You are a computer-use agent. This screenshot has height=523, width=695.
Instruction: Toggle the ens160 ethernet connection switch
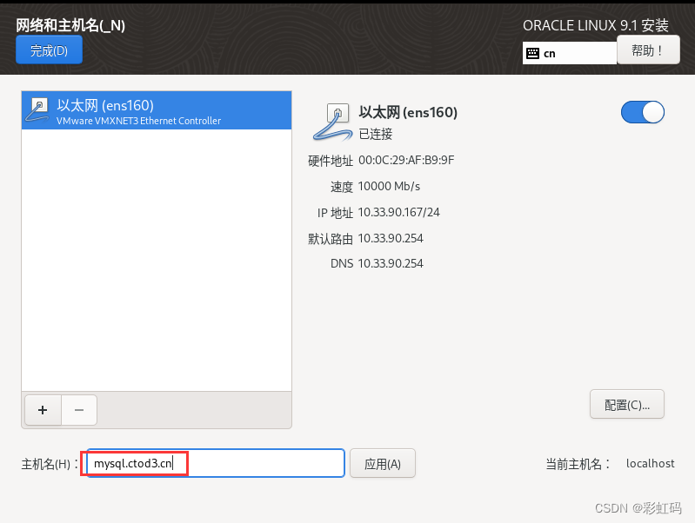(642, 112)
